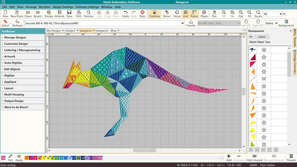Toggle TrueView display mode
The width and height of the screenshot is (297, 167).
(x=154, y=14)
